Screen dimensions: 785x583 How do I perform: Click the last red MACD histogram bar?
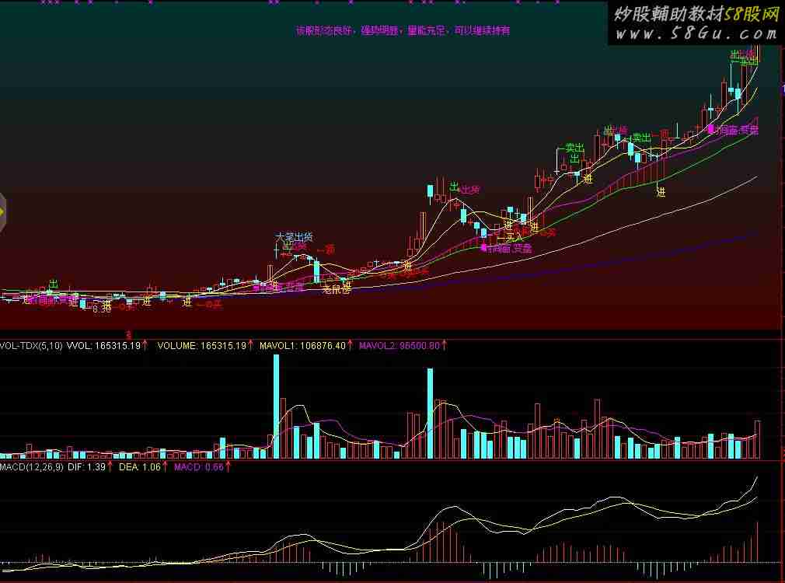[x=757, y=542]
